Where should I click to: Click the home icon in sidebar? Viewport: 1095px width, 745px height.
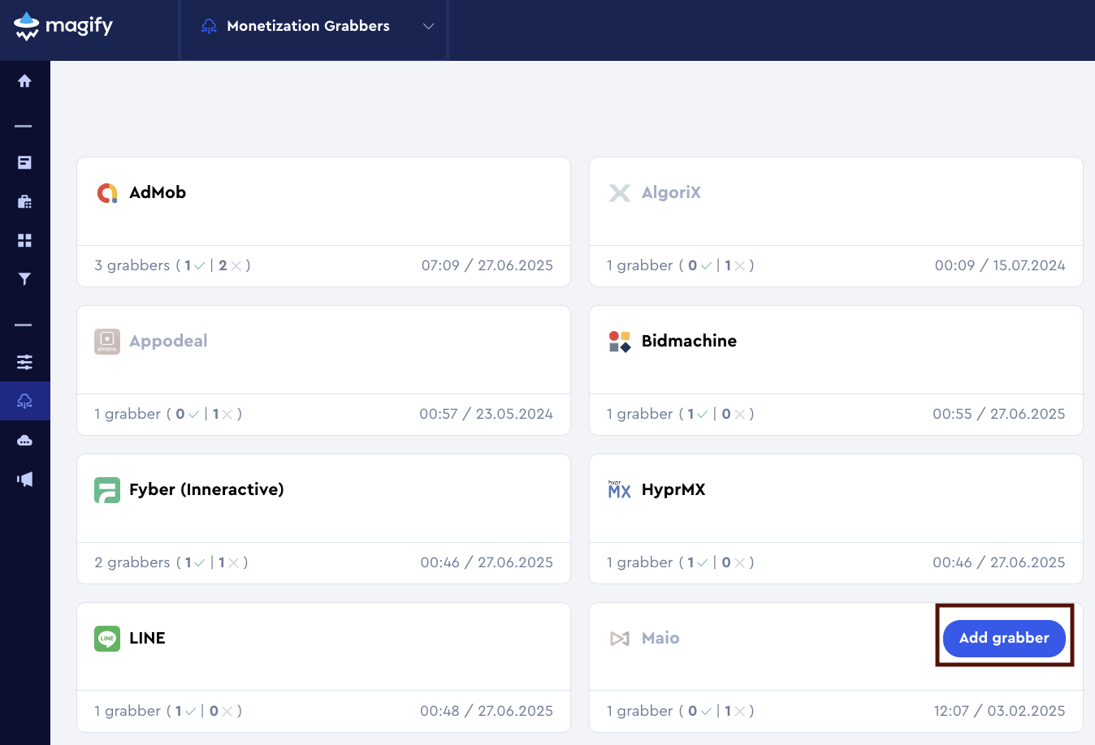coord(25,81)
